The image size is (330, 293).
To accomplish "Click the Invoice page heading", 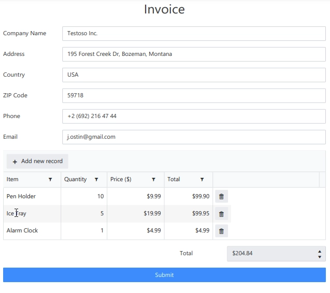I will click(164, 9).
